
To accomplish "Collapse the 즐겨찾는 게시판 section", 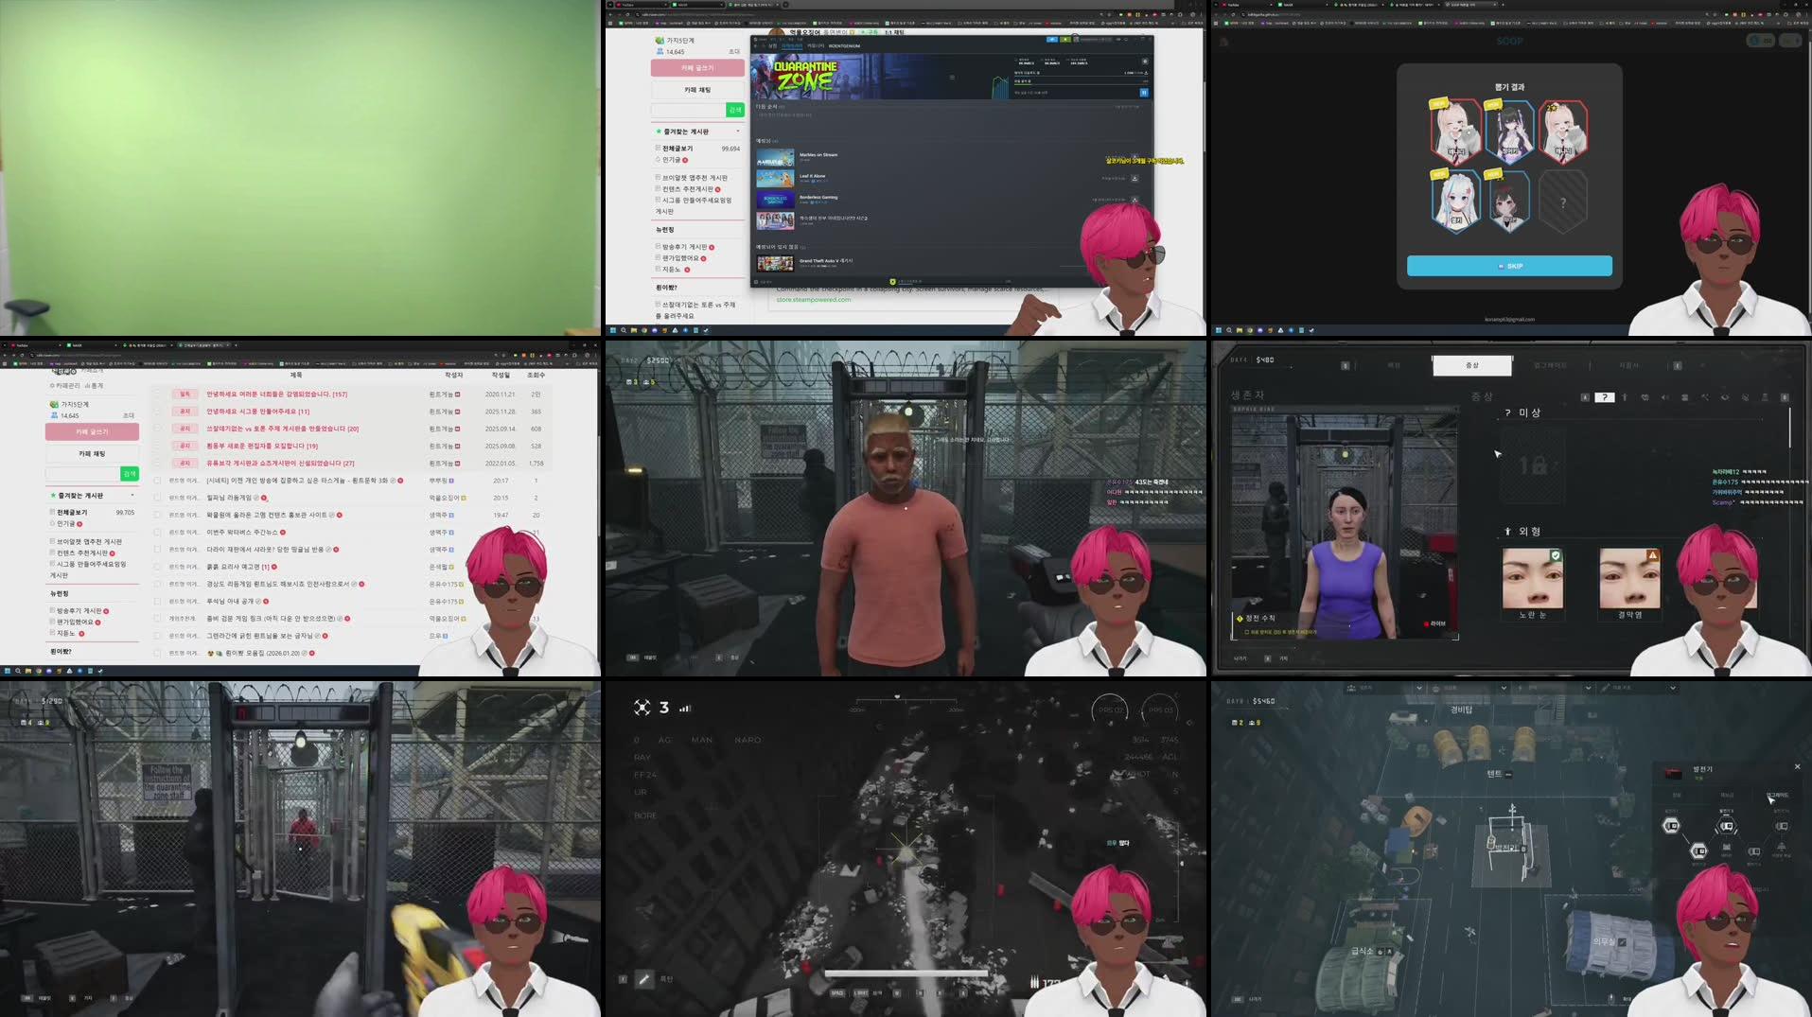I will [x=132, y=495].
